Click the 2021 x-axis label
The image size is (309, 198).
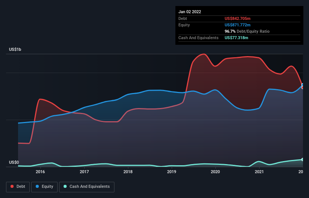(259, 172)
